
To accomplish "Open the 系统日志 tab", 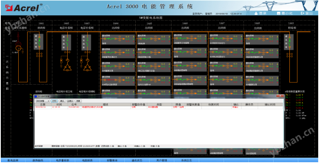I will click(x=186, y=161).
